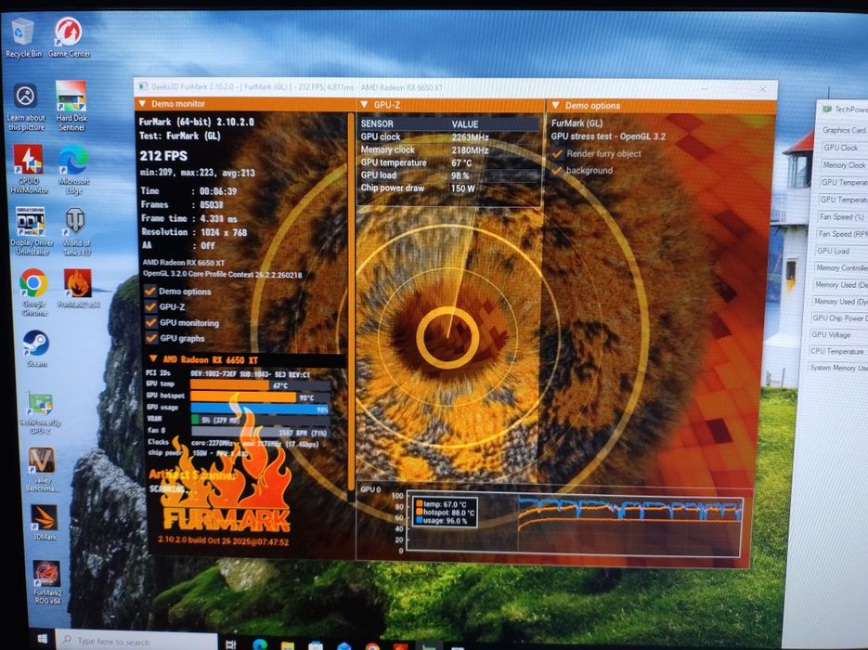Click the usage 96.0 % graph legend entry

coord(442,520)
